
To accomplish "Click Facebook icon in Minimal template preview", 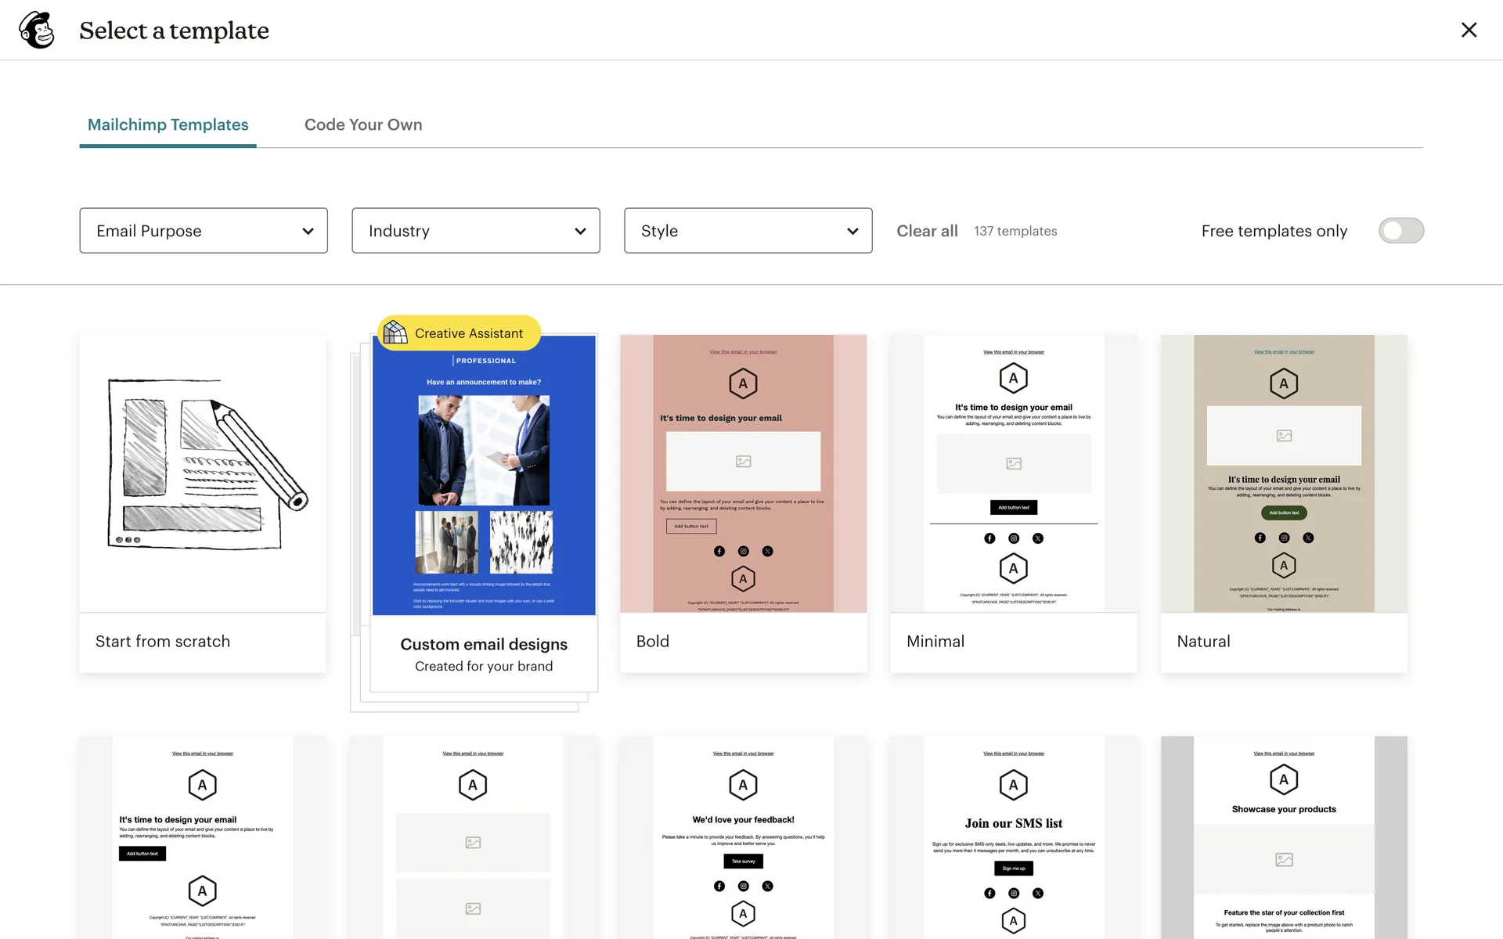I will pos(989,538).
